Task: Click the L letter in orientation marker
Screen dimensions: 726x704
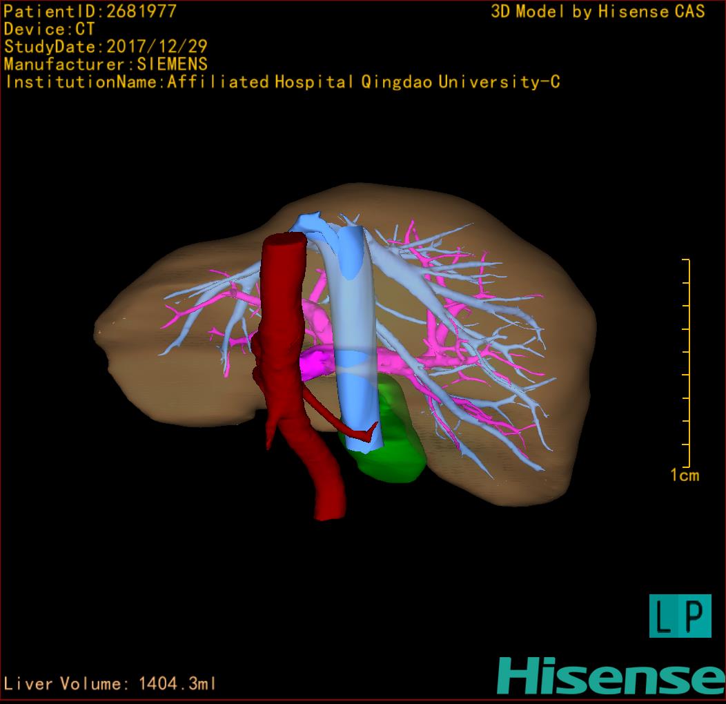Action: tap(665, 616)
